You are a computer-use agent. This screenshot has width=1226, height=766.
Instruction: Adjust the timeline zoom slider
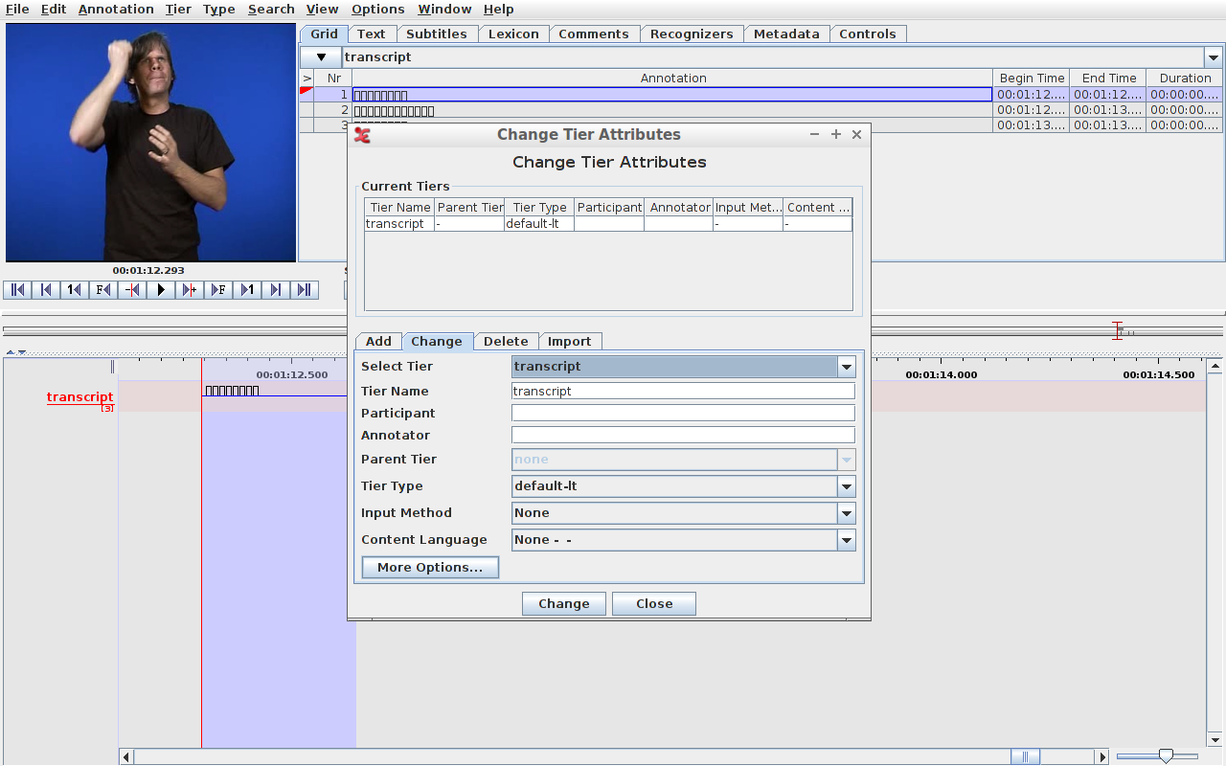(x=1166, y=756)
